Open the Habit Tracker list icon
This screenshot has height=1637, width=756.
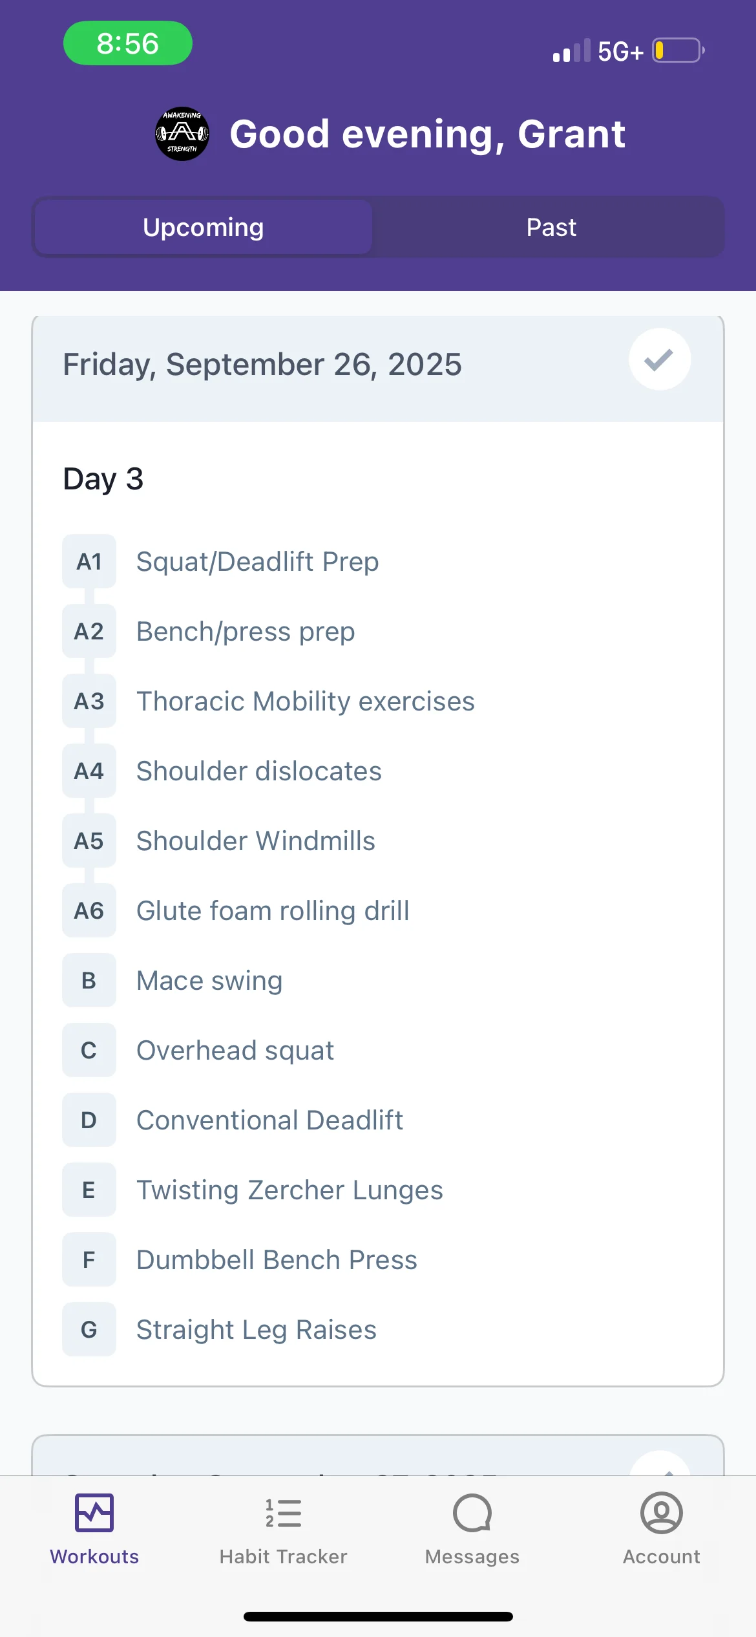tap(283, 1514)
